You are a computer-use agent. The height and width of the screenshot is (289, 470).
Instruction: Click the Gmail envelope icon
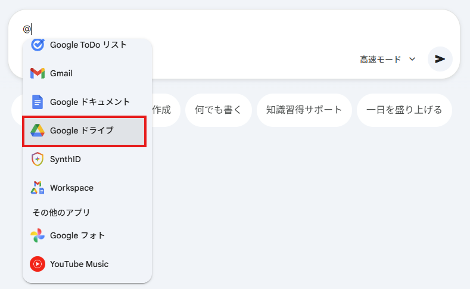point(38,73)
